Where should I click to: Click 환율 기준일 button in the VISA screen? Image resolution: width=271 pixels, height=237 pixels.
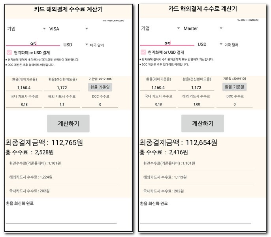click(100, 87)
